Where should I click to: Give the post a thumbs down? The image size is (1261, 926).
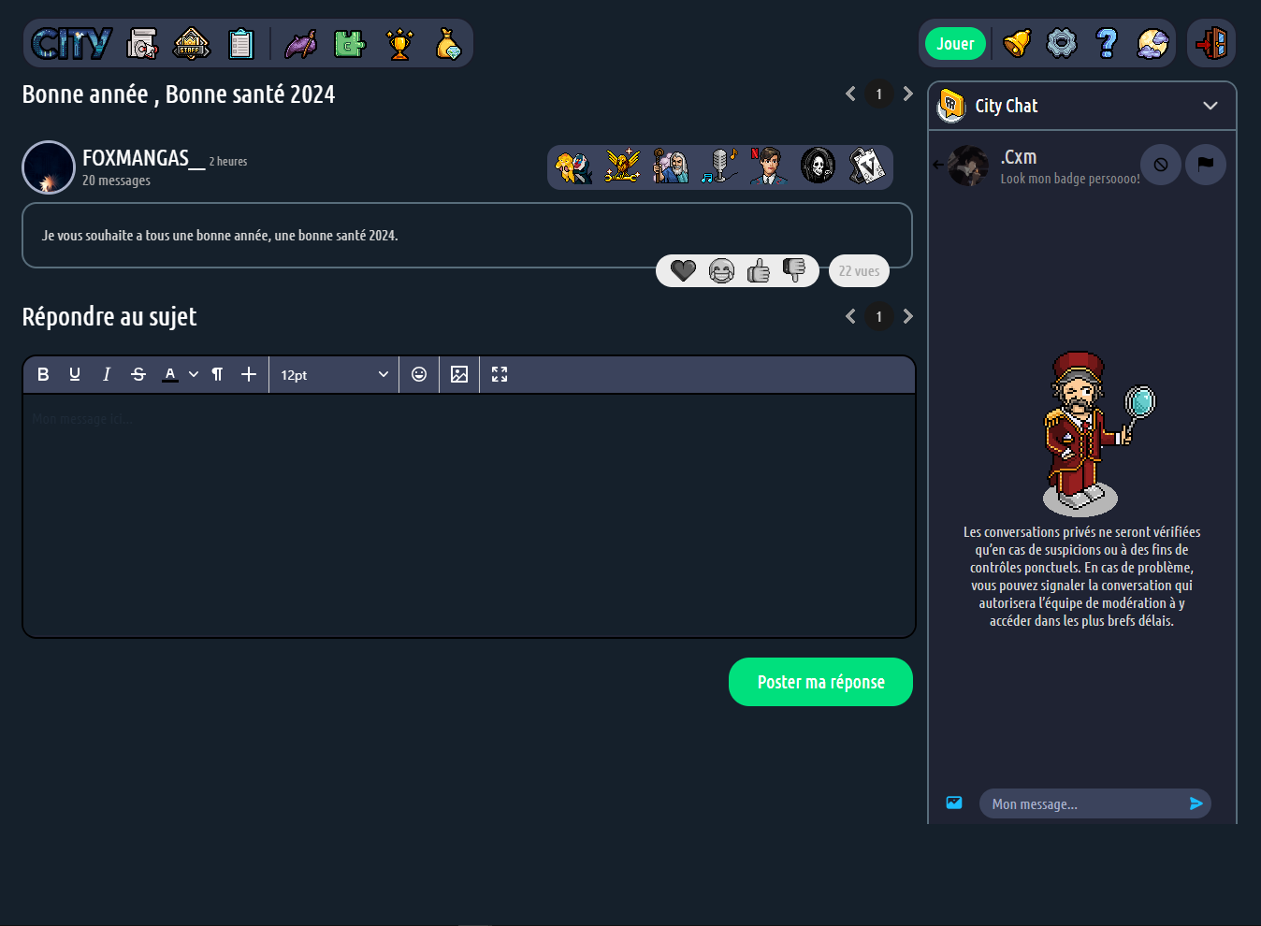coord(794,270)
